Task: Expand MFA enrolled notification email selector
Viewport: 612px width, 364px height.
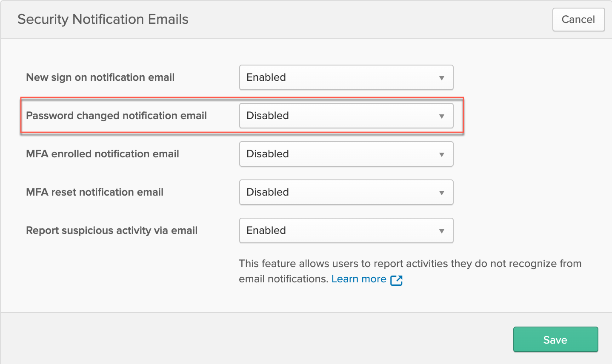Action: click(346, 154)
